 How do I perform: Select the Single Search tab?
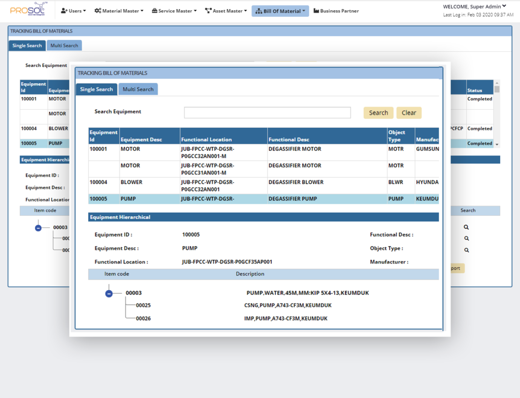(x=96, y=88)
